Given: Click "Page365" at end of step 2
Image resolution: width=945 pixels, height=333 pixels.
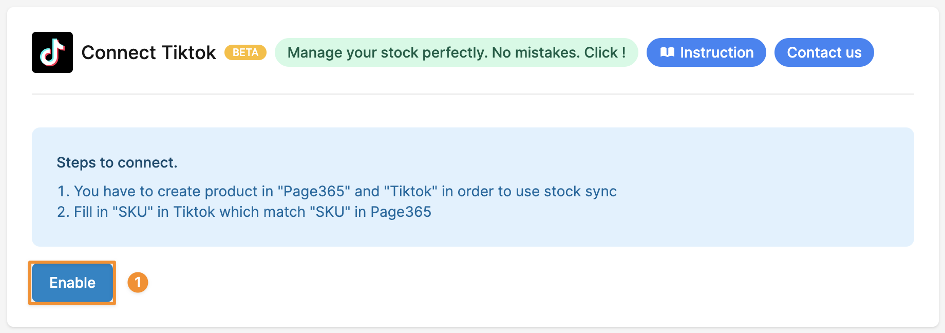Looking at the screenshot, I should 401,212.
